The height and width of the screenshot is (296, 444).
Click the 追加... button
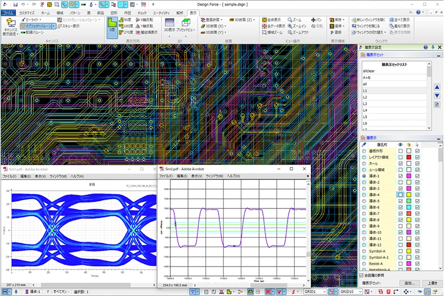(x=409, y=283)
